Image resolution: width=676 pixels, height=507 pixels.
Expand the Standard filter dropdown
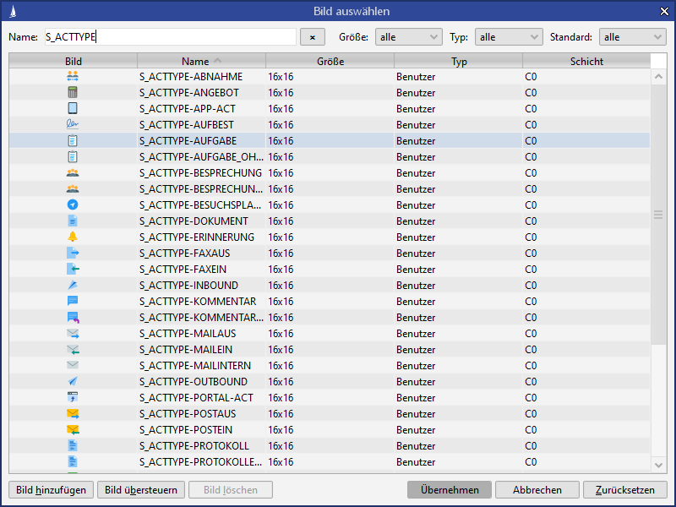click(632, 37)
